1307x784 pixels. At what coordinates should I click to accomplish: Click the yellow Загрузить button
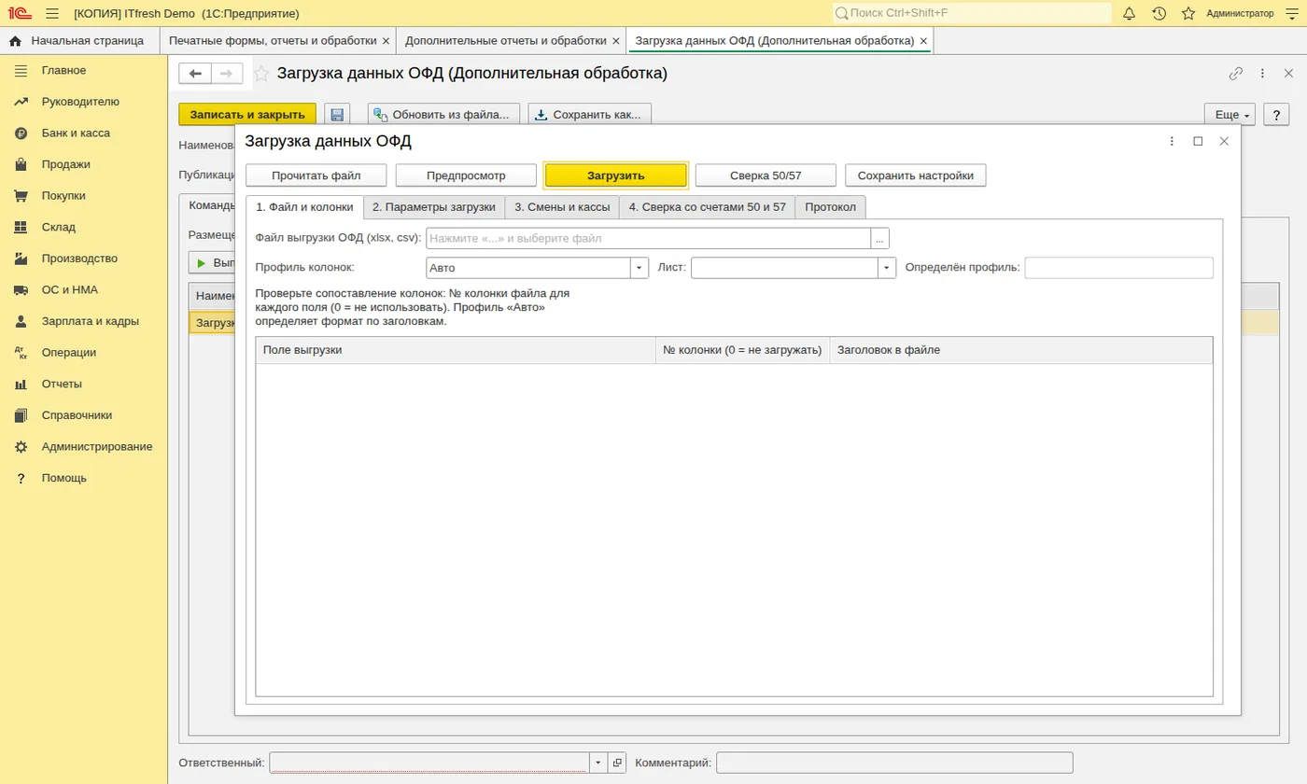[616, 175]
